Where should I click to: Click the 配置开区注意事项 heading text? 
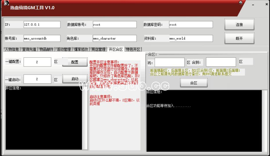point(104,62)
